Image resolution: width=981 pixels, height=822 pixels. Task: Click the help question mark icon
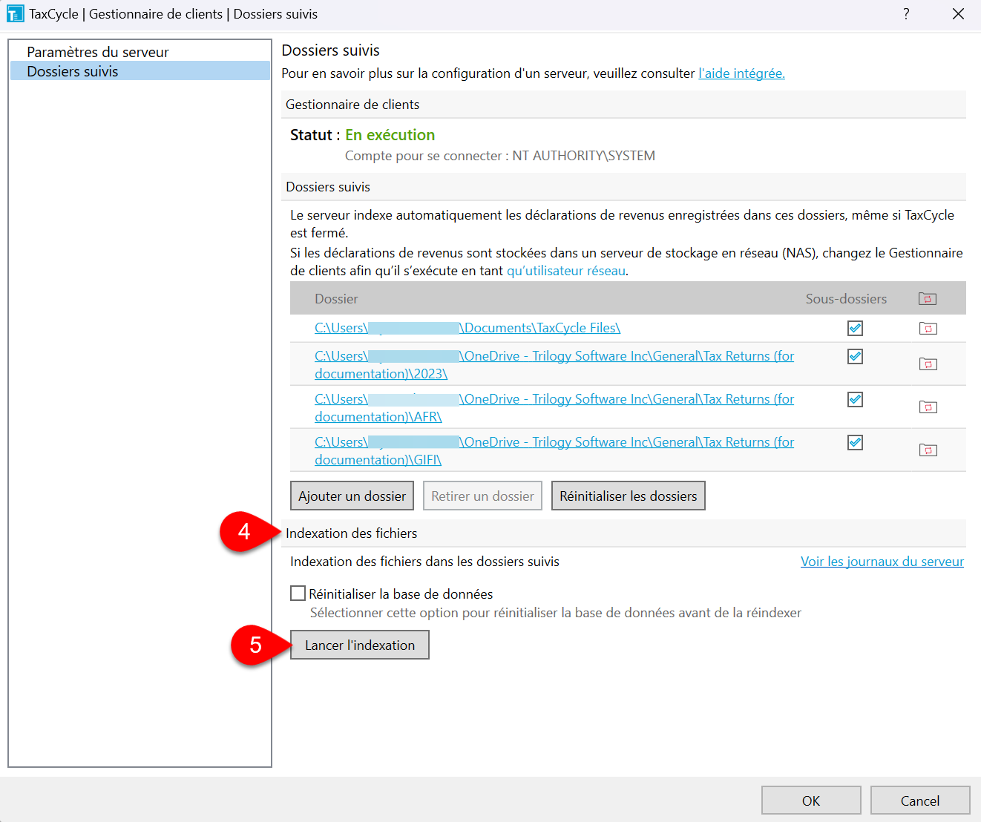point(906,13)
